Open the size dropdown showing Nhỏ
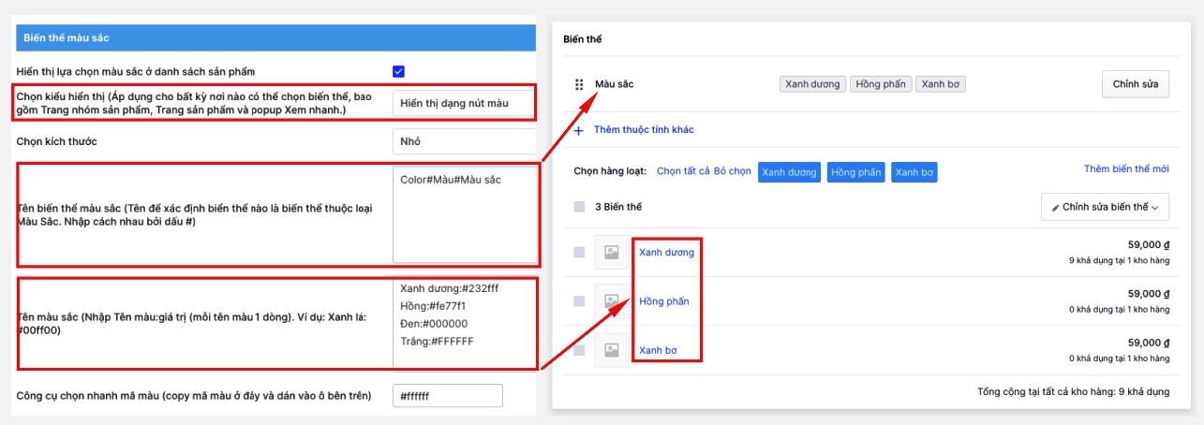The width and height of the screenshot is (1204, 425). coord(463,142)
